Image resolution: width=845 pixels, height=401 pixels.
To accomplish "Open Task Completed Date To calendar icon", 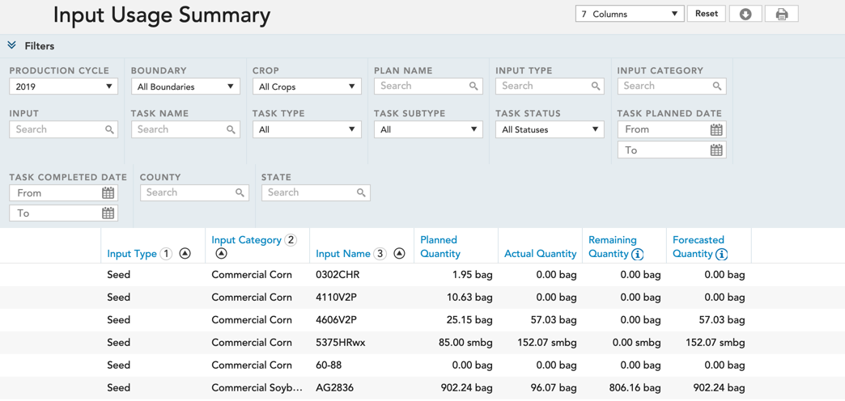I will (108, 213).
